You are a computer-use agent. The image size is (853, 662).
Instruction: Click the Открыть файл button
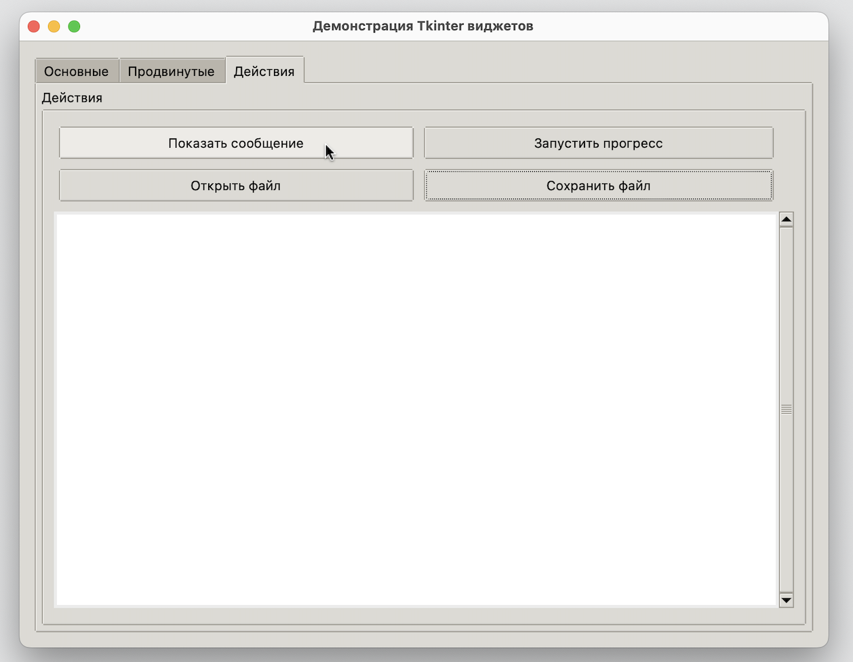(x=236, y=184)
